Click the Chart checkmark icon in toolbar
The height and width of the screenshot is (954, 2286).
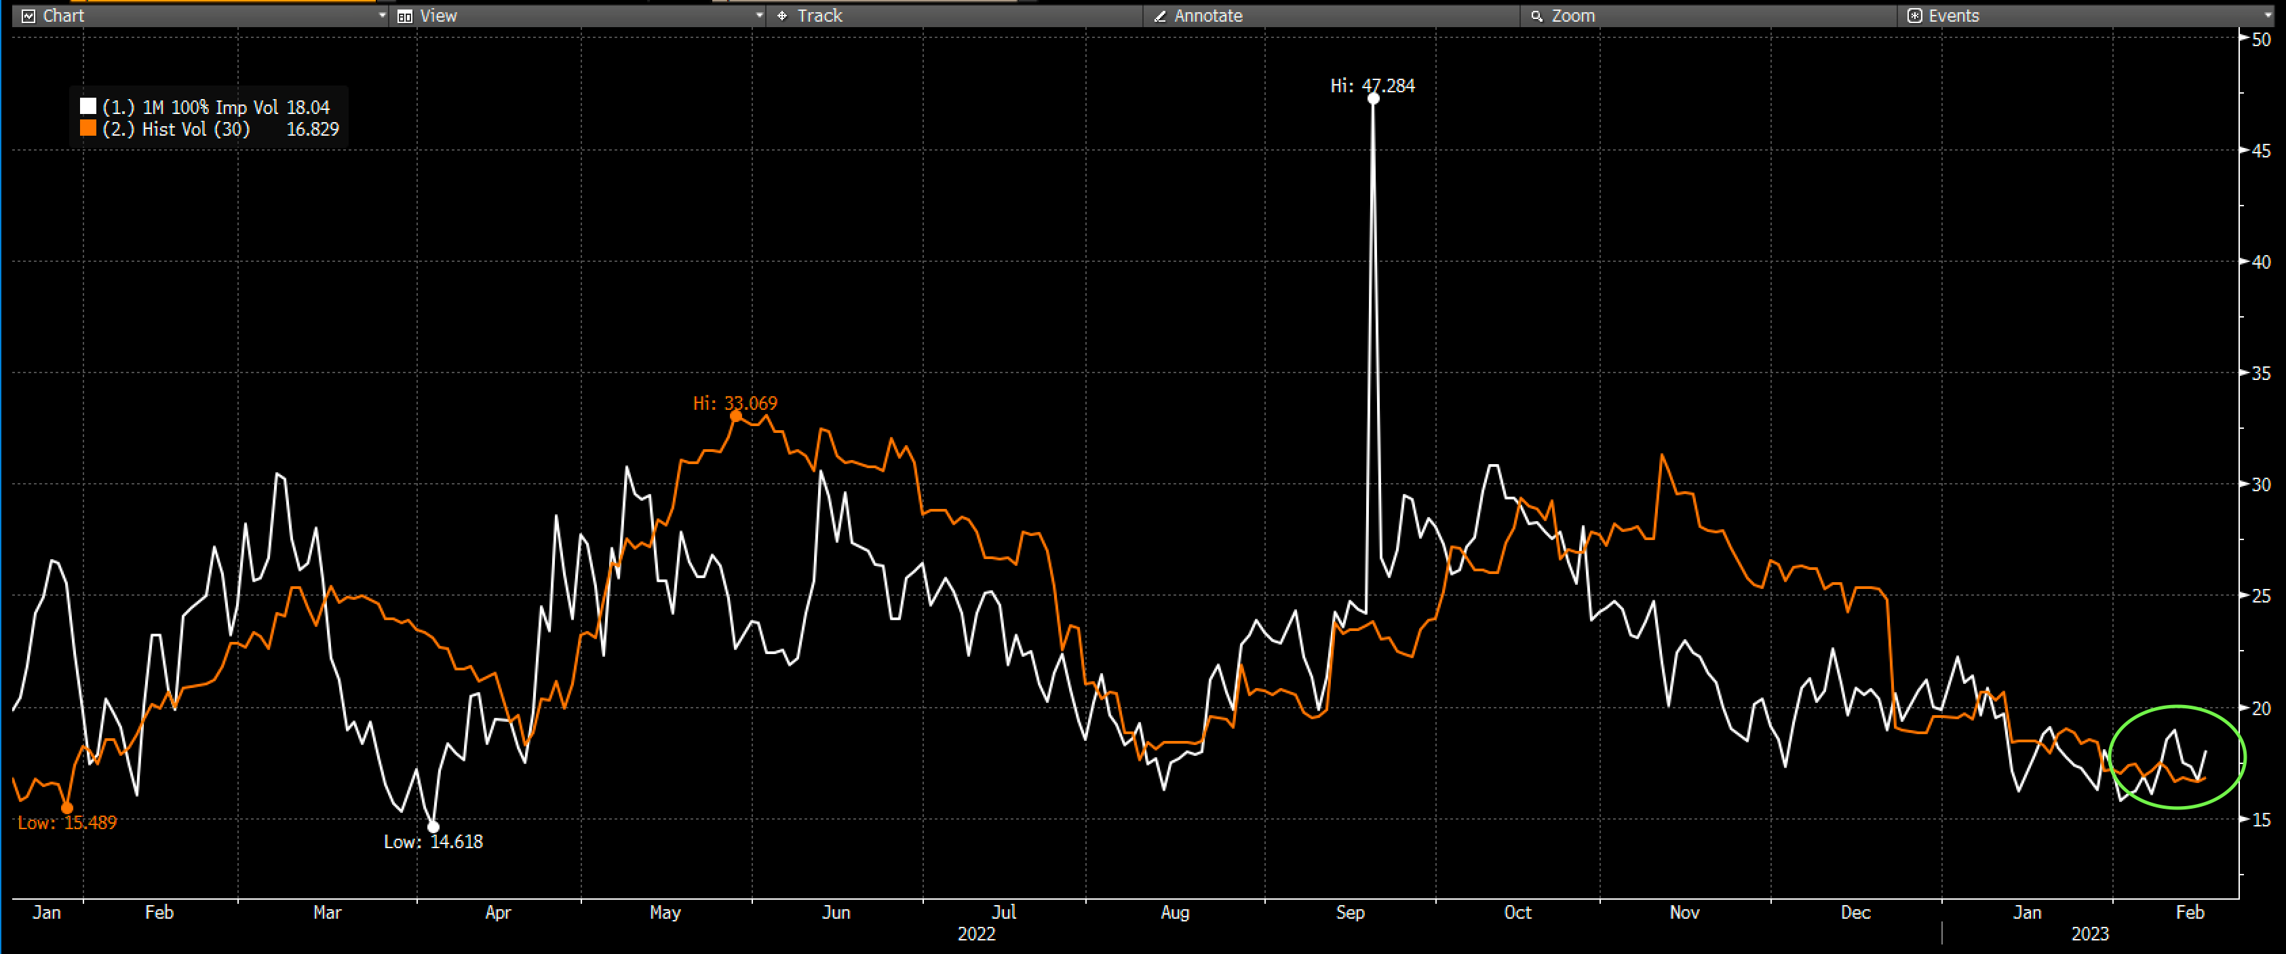point(28,16)
